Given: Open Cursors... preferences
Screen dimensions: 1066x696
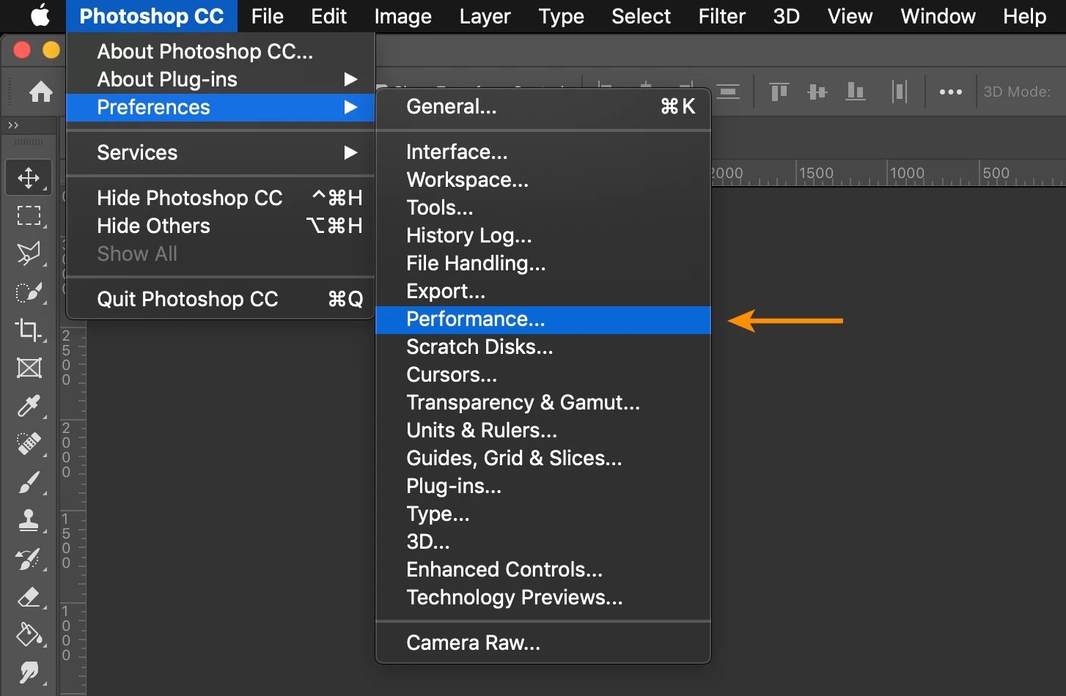Looking at the screenshot, I should click(543, 374).
